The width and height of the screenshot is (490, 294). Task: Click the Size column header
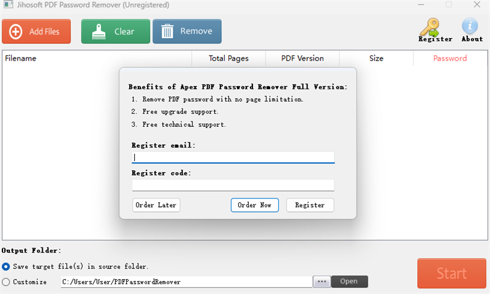point(376,58)
